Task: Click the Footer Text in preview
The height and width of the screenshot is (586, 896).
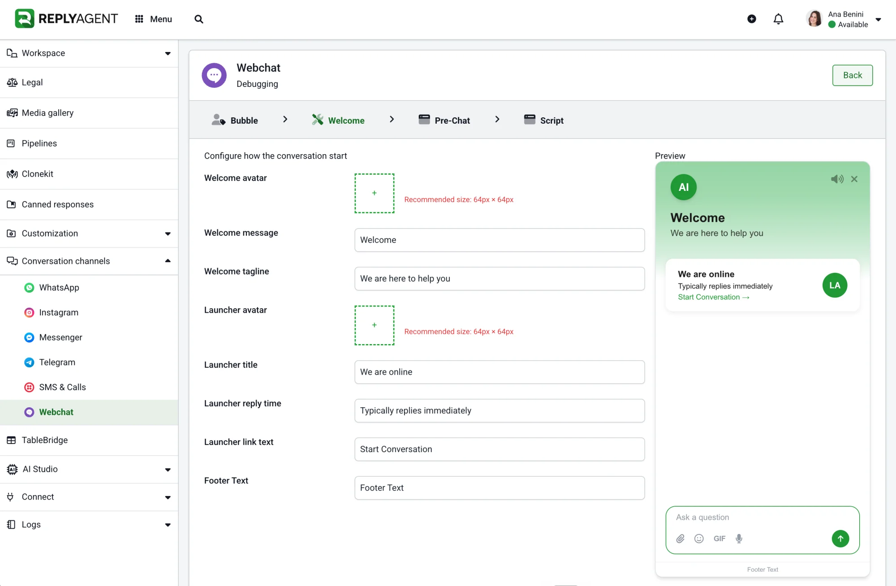Action: pos(762,569)
